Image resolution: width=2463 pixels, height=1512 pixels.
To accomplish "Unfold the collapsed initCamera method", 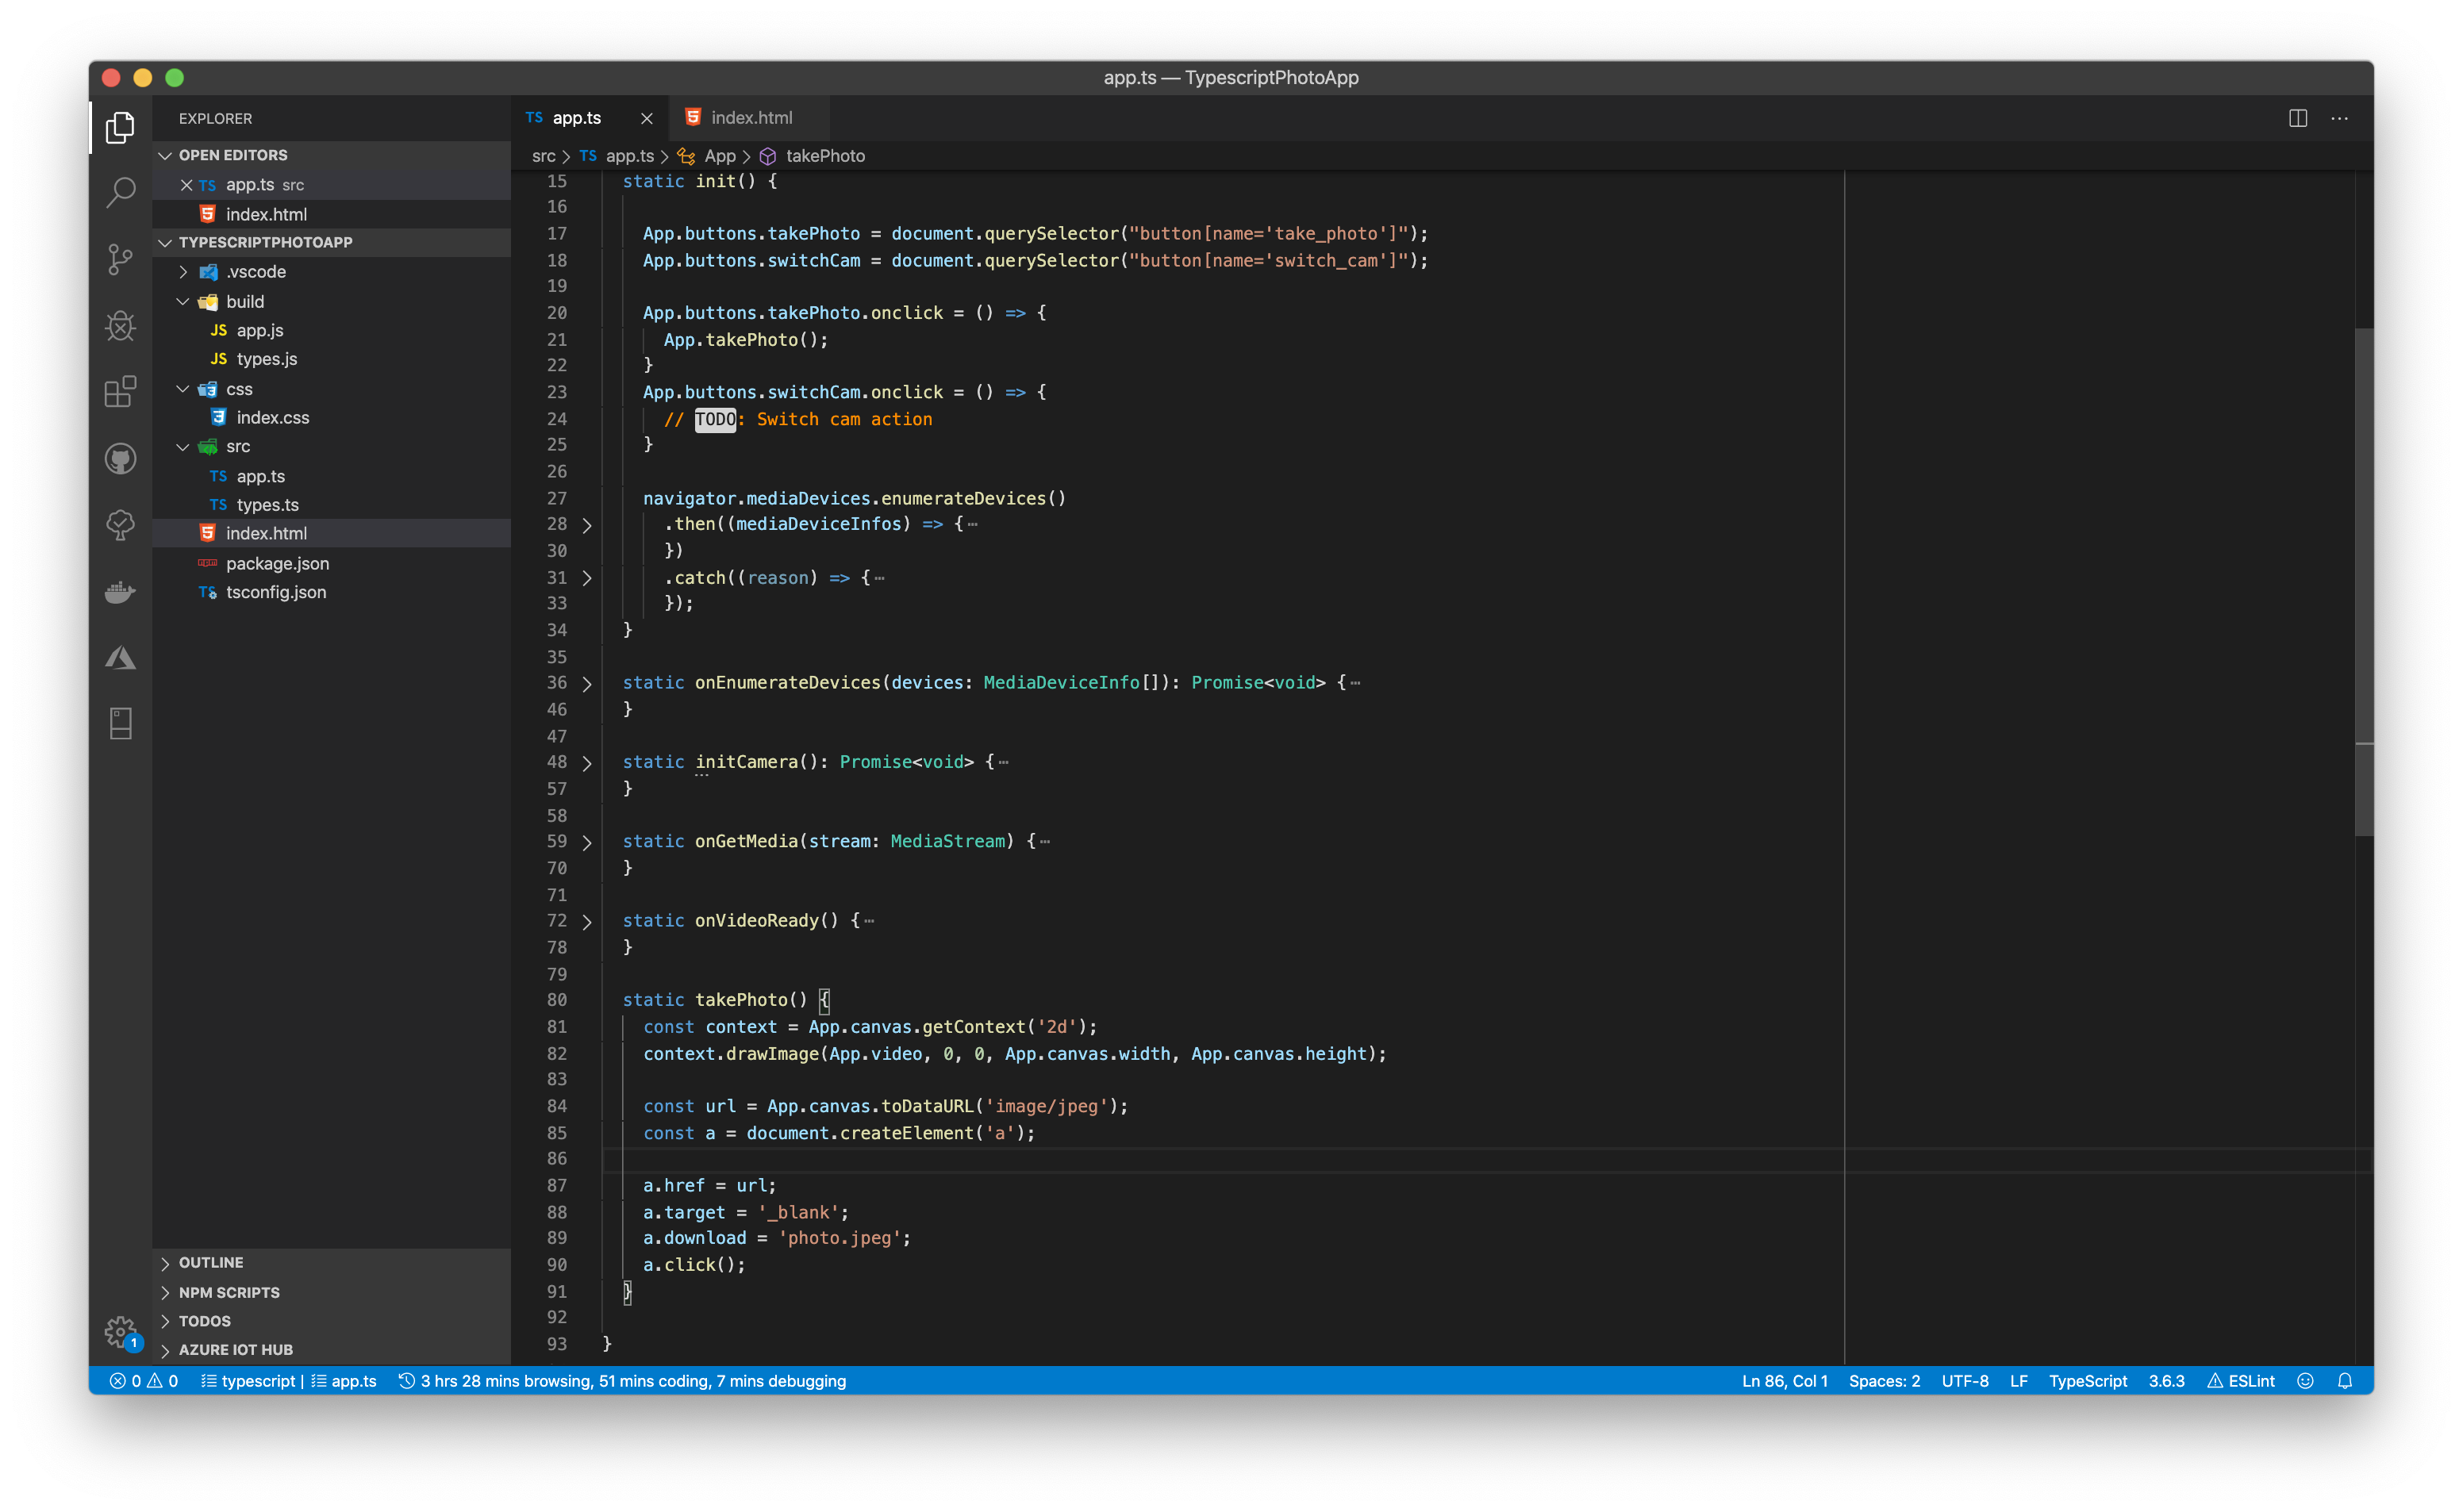I will [x=587, y=763].
